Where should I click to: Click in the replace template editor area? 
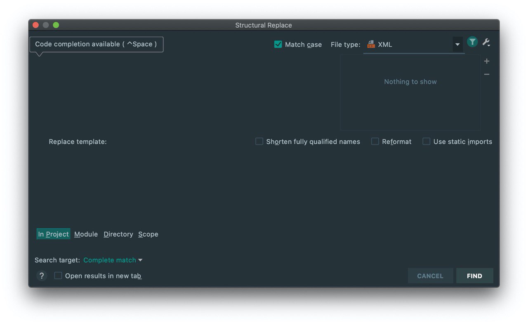[264, 186]
